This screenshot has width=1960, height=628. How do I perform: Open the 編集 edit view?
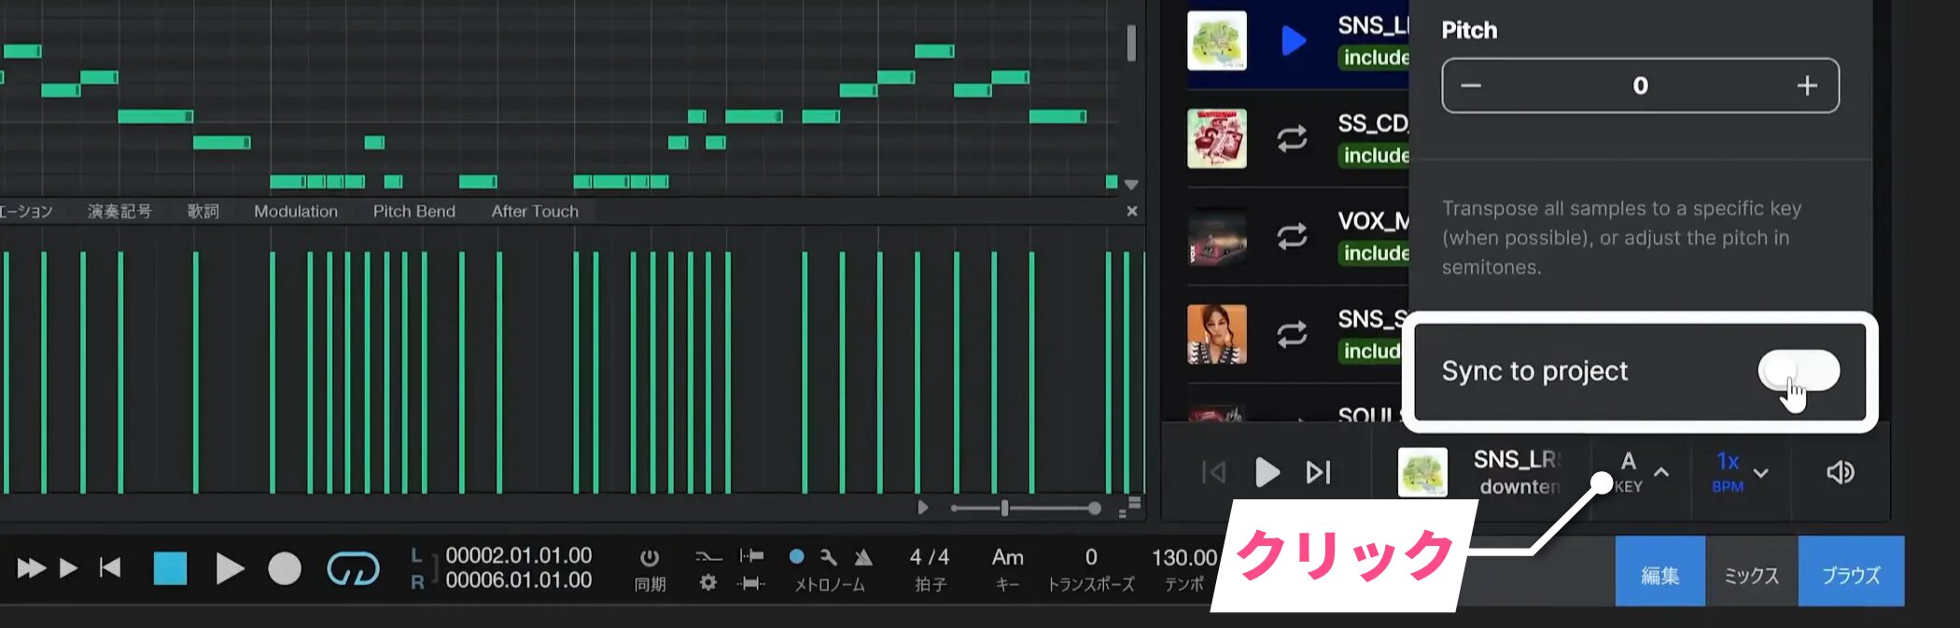click(x=1659, y=574)
